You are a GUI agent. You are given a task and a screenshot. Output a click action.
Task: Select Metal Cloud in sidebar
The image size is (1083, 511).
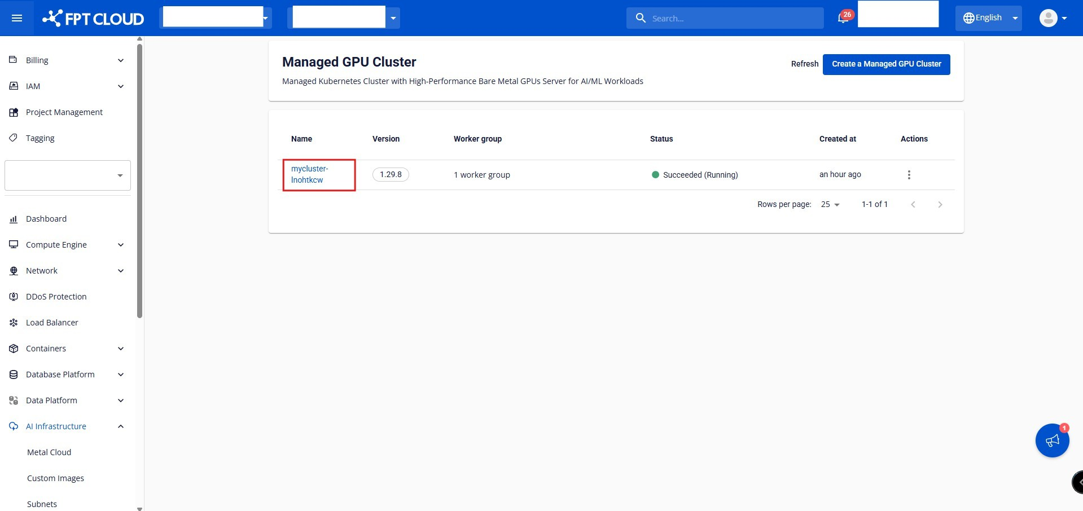49,452
